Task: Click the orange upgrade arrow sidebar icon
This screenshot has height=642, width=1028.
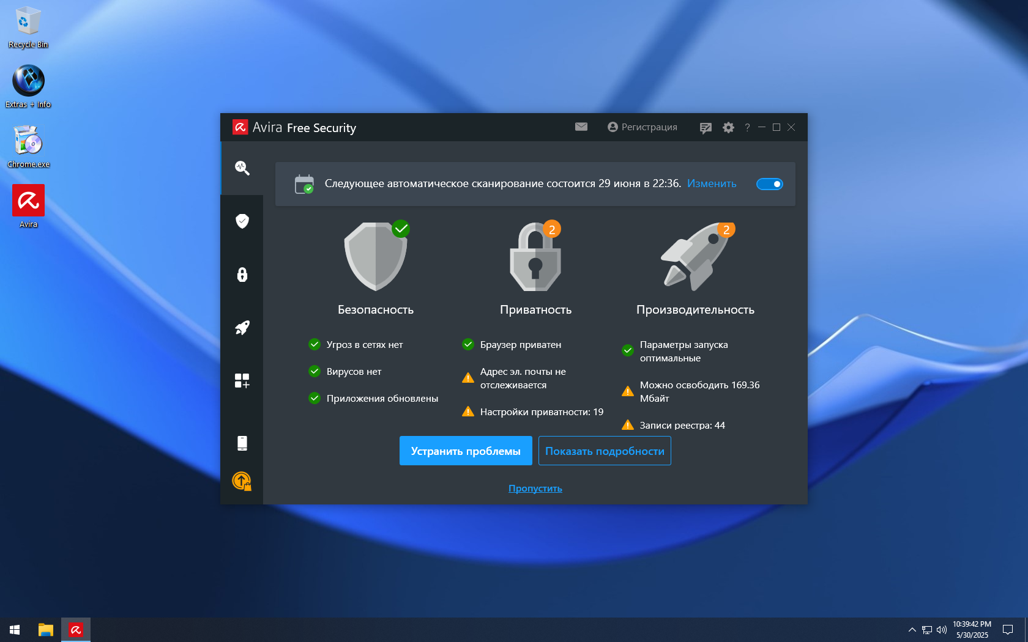Action: tap(242, 481)
